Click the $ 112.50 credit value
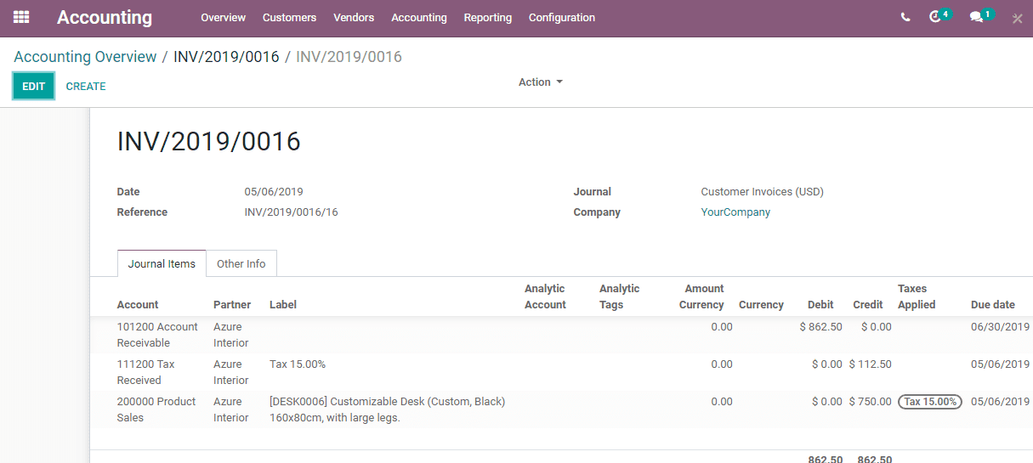The width and height of the screenshot is (1033, 463). tap(871, 364)
